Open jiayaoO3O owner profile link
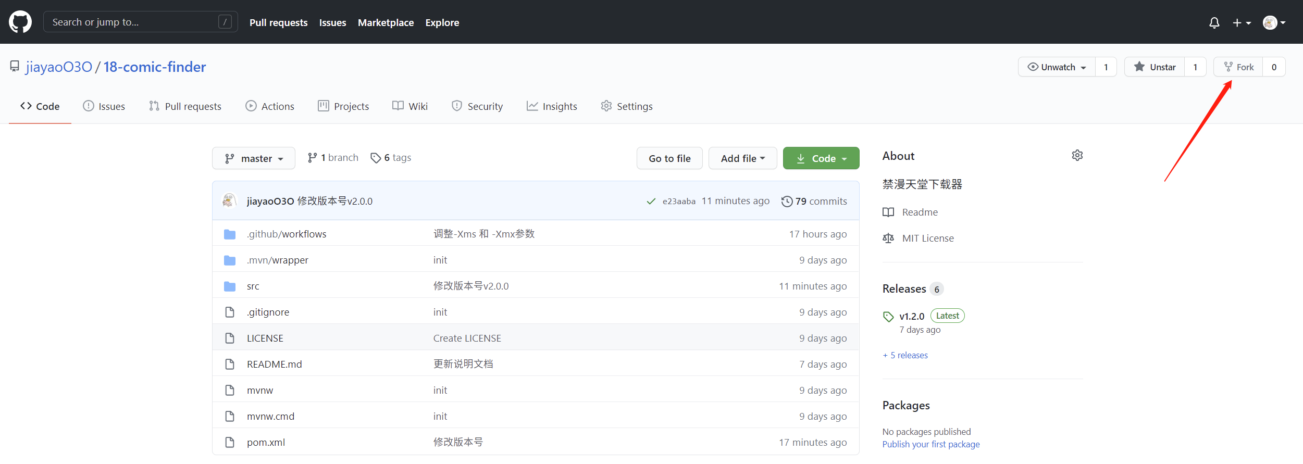This screenshot has height=464, width=1303. [59, 67]
